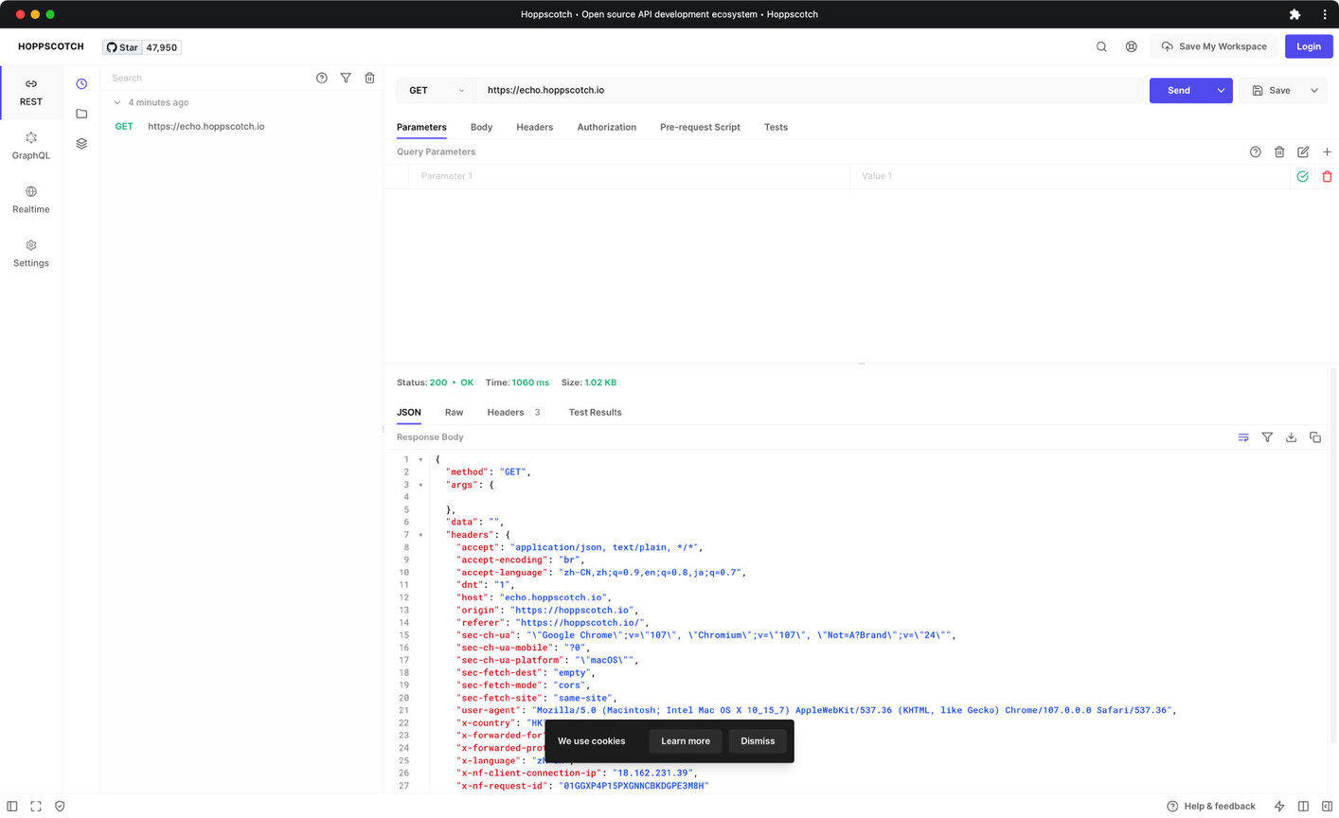
Task: Open the Collections folder icon
Action: click(x=81, y=114)
